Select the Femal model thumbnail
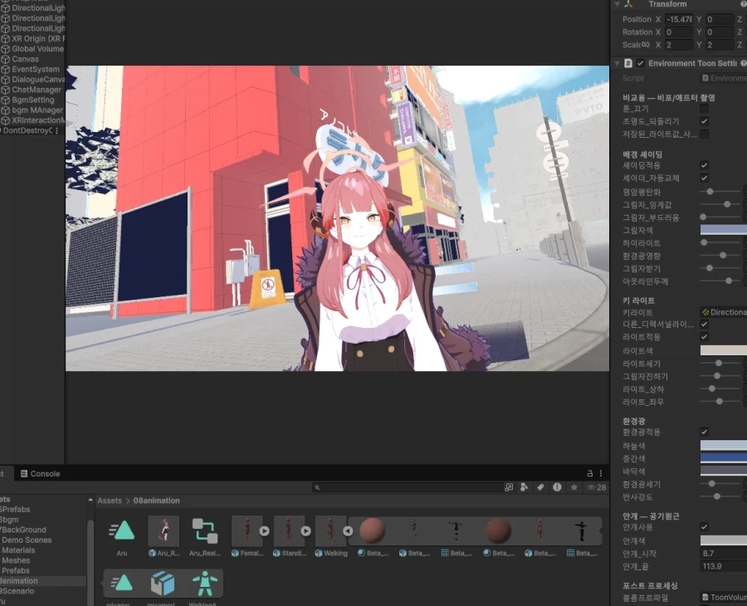The height and width of the screenshot is (606, 747). (247, 530)
